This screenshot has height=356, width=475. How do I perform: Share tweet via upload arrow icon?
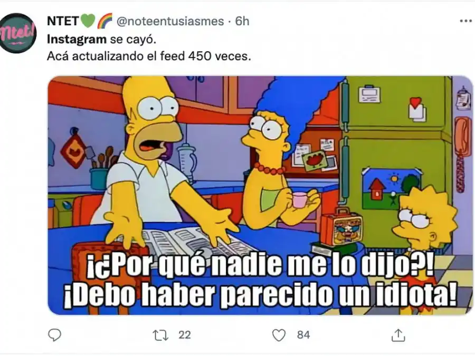[x=398, y=335]
